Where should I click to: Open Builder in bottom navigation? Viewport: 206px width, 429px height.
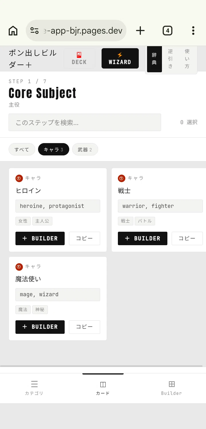[171, 388]
